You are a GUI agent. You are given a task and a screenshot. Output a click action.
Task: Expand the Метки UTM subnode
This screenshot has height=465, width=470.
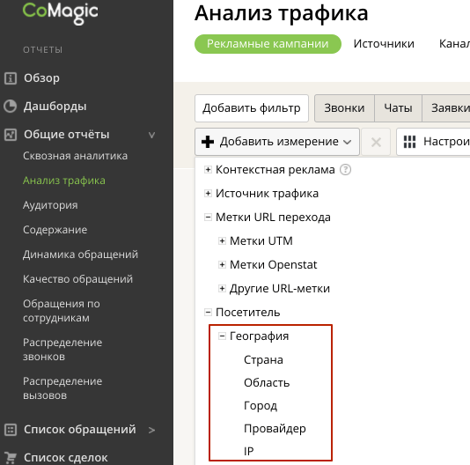coord(222,240)
